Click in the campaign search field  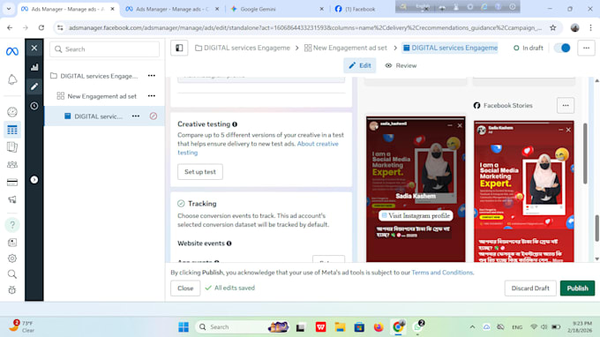tap(104, 49)
